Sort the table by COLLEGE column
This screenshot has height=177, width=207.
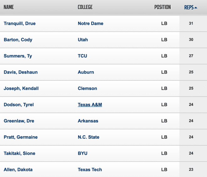tap(85, 7)
